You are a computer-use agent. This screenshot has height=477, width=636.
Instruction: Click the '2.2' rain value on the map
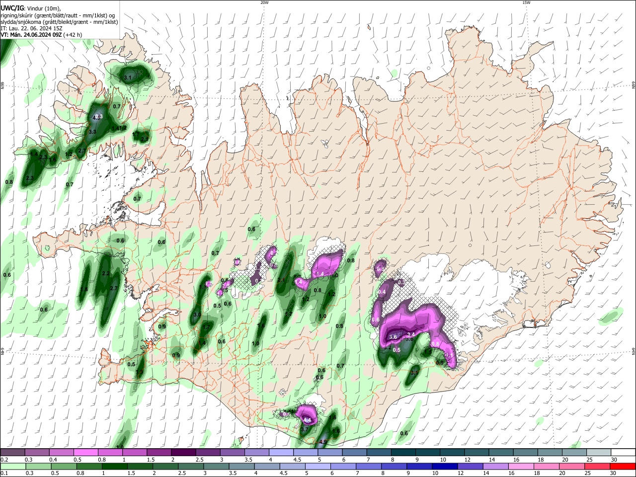click(105, 274)
